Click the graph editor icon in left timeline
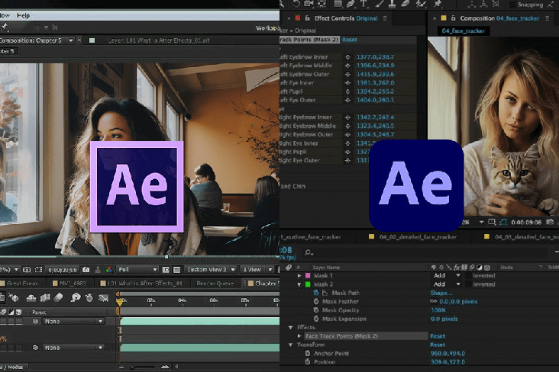The width and height of the screenshot is (559, 372). point(103,297)
